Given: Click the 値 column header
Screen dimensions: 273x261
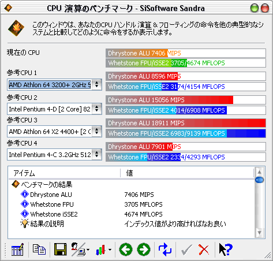Looking at the screenshot, I should tap(187, 173).
